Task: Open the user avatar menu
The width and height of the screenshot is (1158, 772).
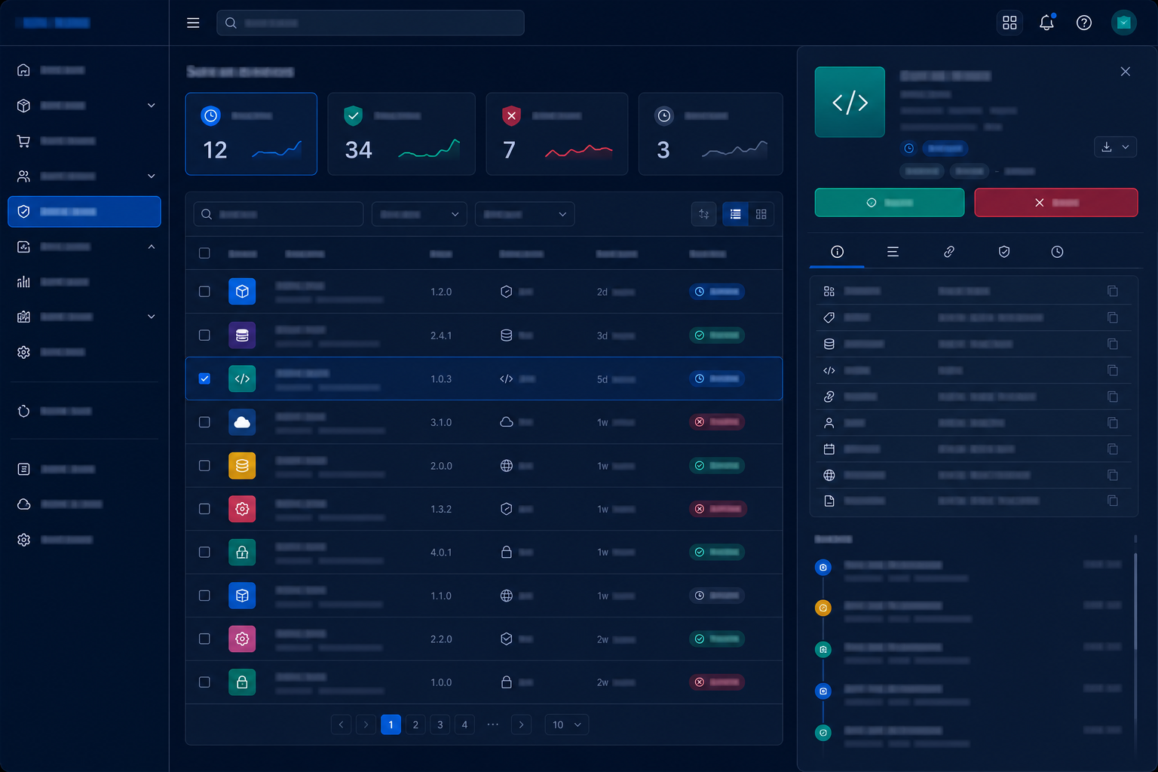Action: (1124, 23)
